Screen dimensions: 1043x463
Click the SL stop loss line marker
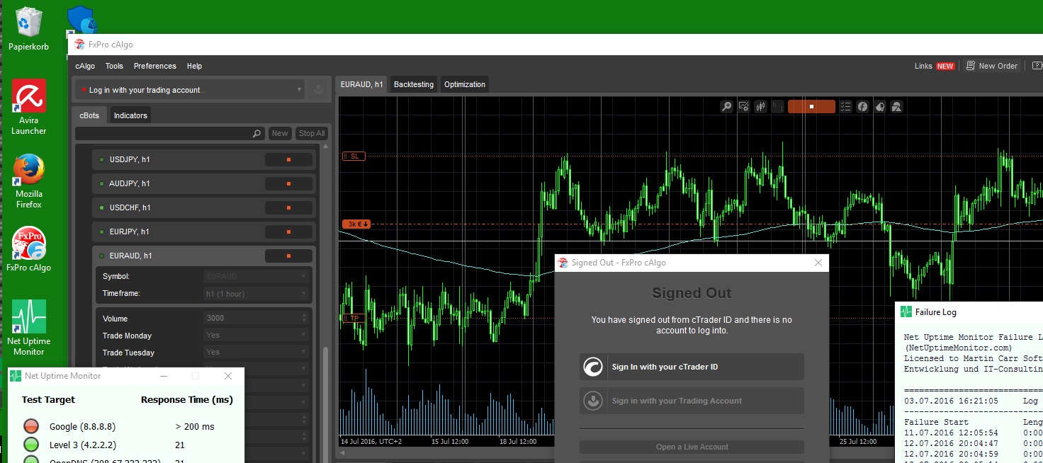click(354, 156)
